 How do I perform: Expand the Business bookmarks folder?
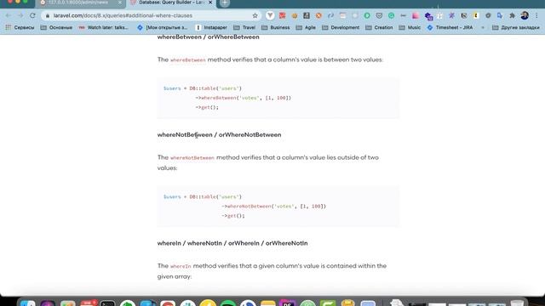[x=275, y=27]
